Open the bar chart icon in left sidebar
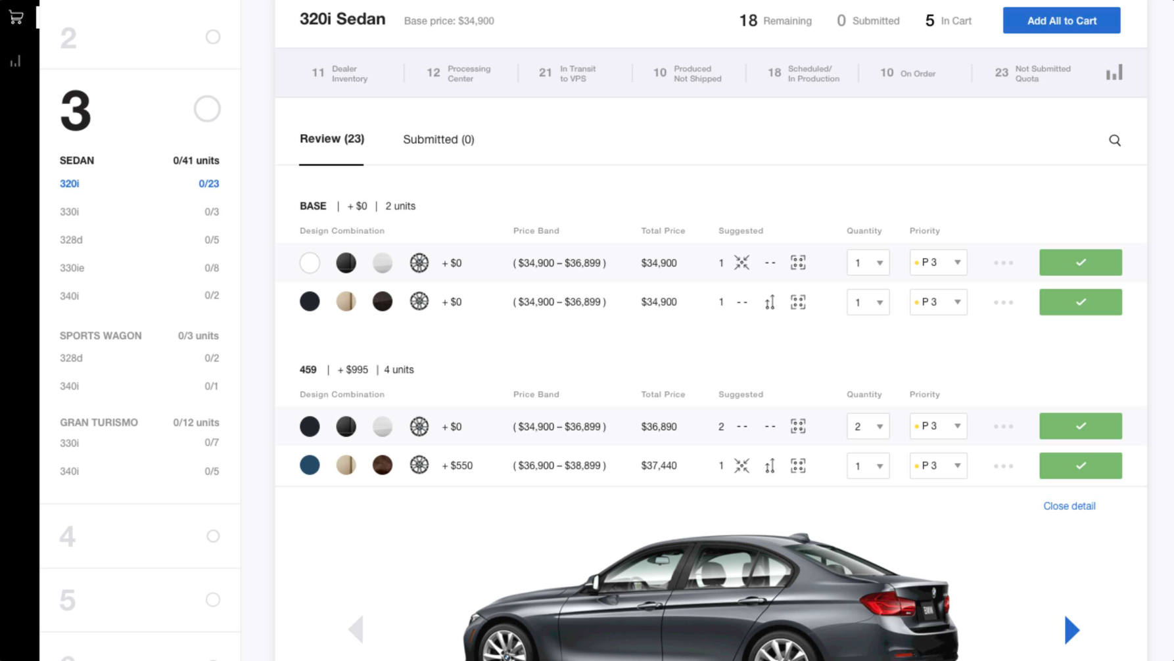The image size is (1174, 661). click(16, 61)
